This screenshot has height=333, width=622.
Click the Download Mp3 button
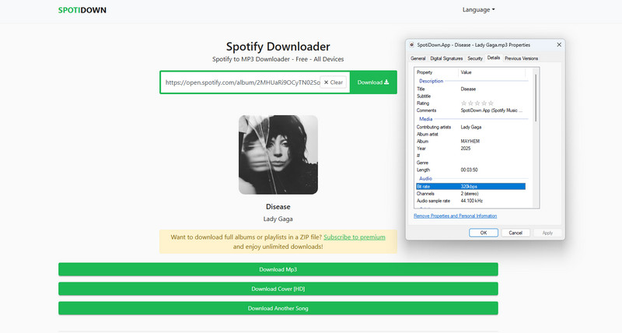(x=278, y=269)
